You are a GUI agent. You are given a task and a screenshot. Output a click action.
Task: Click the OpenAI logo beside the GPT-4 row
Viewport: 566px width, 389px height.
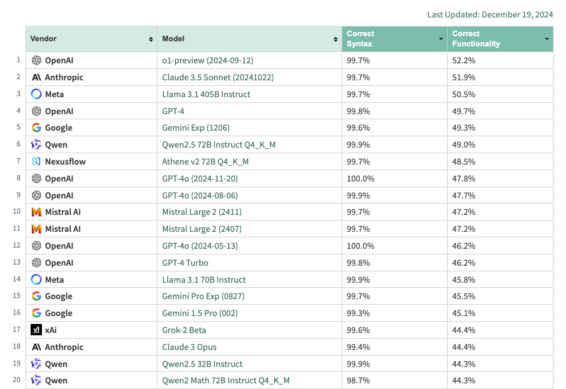click(36, 111)
